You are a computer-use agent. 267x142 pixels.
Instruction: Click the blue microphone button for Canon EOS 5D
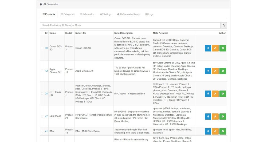(208, 48)
